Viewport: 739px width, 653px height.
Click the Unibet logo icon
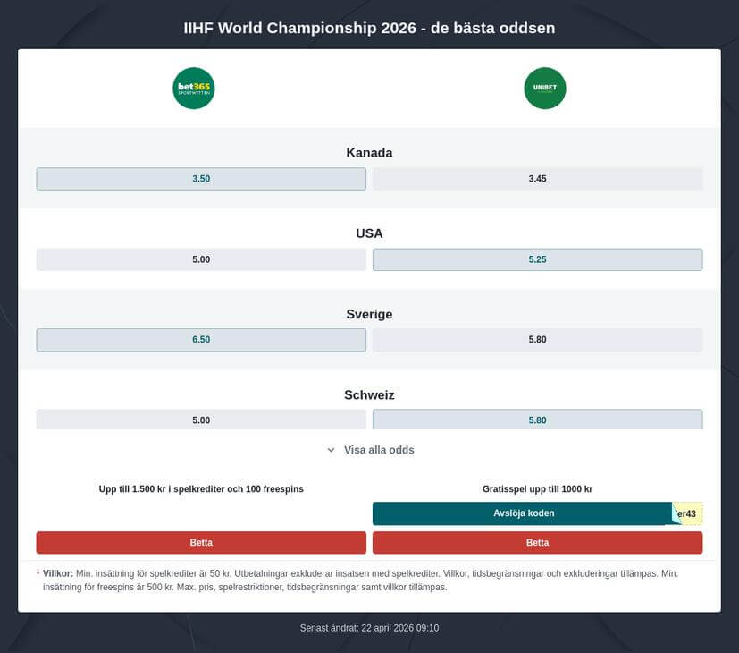pos(545,89)
